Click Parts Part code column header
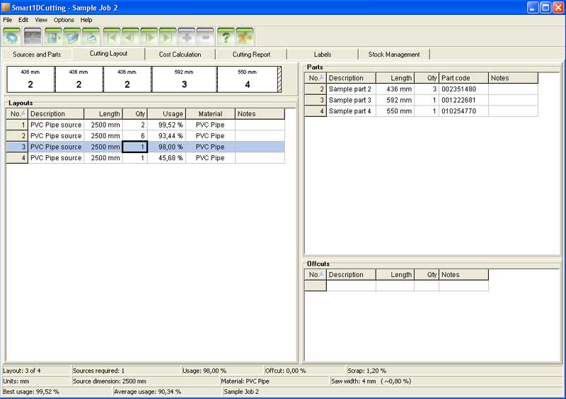The height and width of the screenshot is (399, 566). pos(464,78)
